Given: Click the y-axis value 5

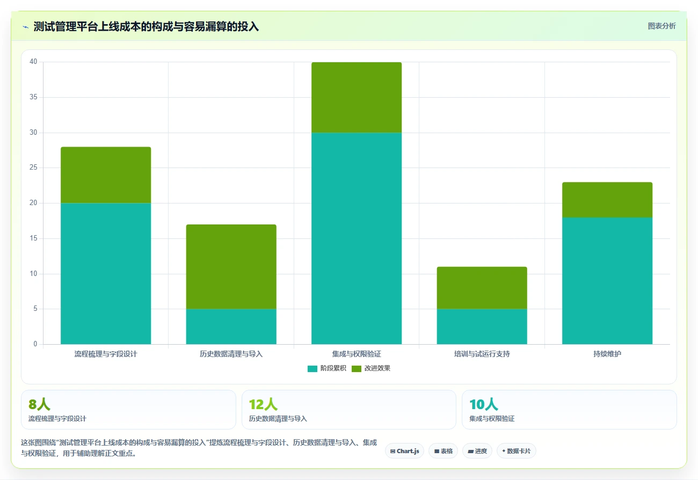Looking at the screenshot, I should pos(35,309).
